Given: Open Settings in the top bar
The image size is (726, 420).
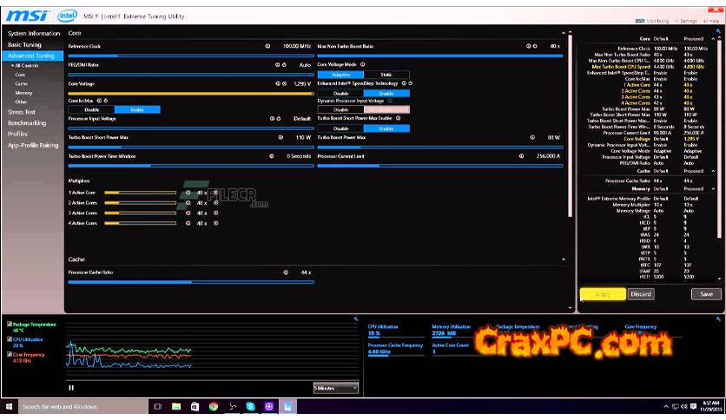Looking at the screenshot, I should coord(686,21).
